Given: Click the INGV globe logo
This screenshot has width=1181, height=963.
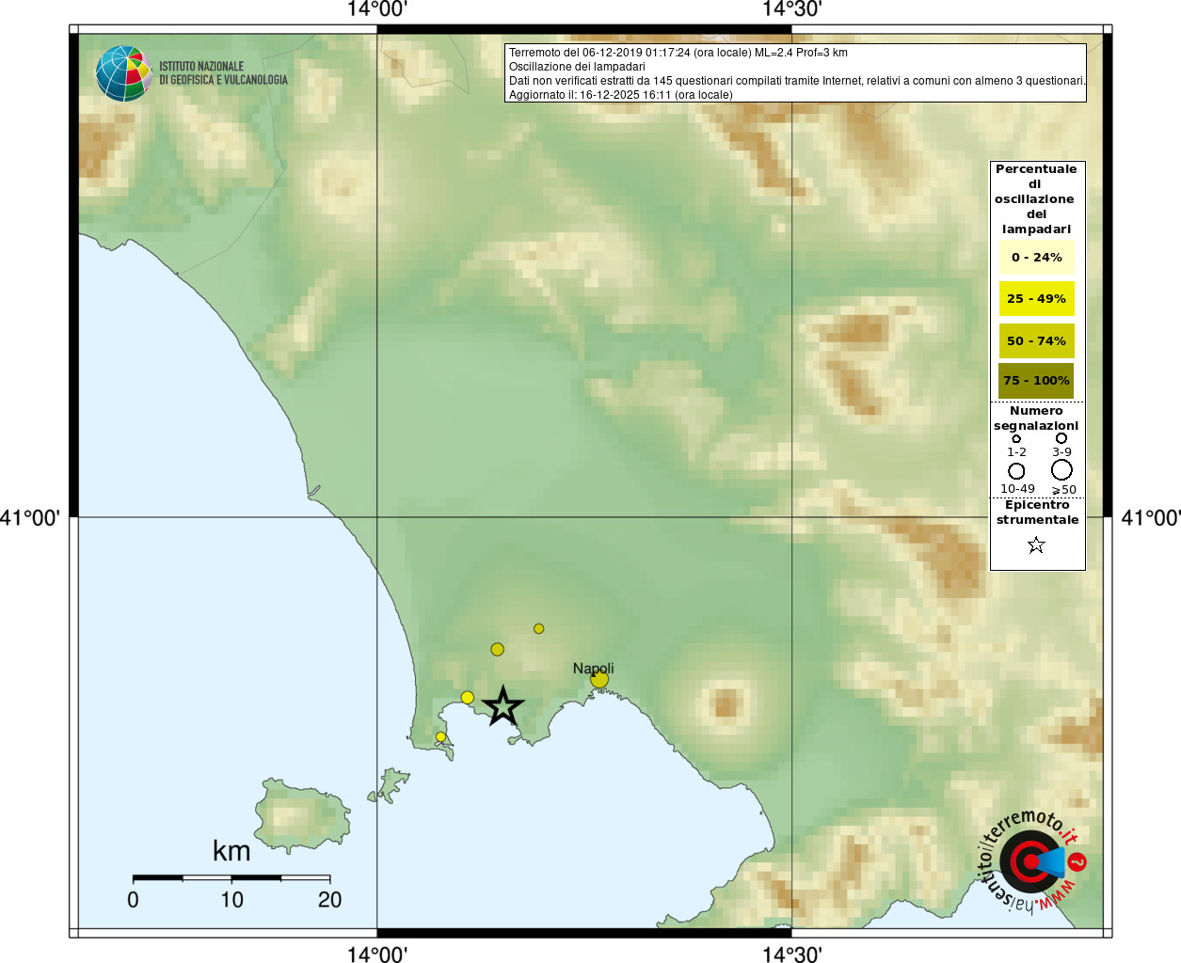Looking at the screenshot, I should coord(123,73).
